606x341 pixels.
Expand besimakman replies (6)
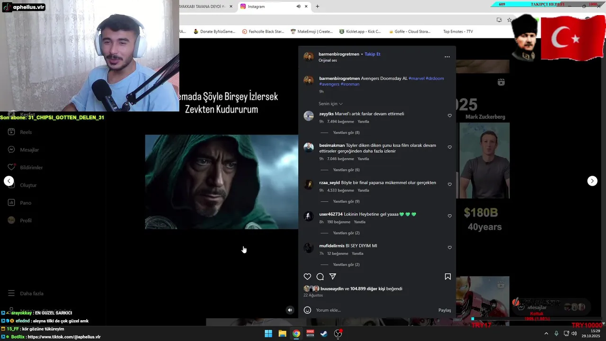346,170
